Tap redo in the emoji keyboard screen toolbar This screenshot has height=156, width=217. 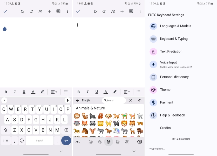[x=104, y=11]
